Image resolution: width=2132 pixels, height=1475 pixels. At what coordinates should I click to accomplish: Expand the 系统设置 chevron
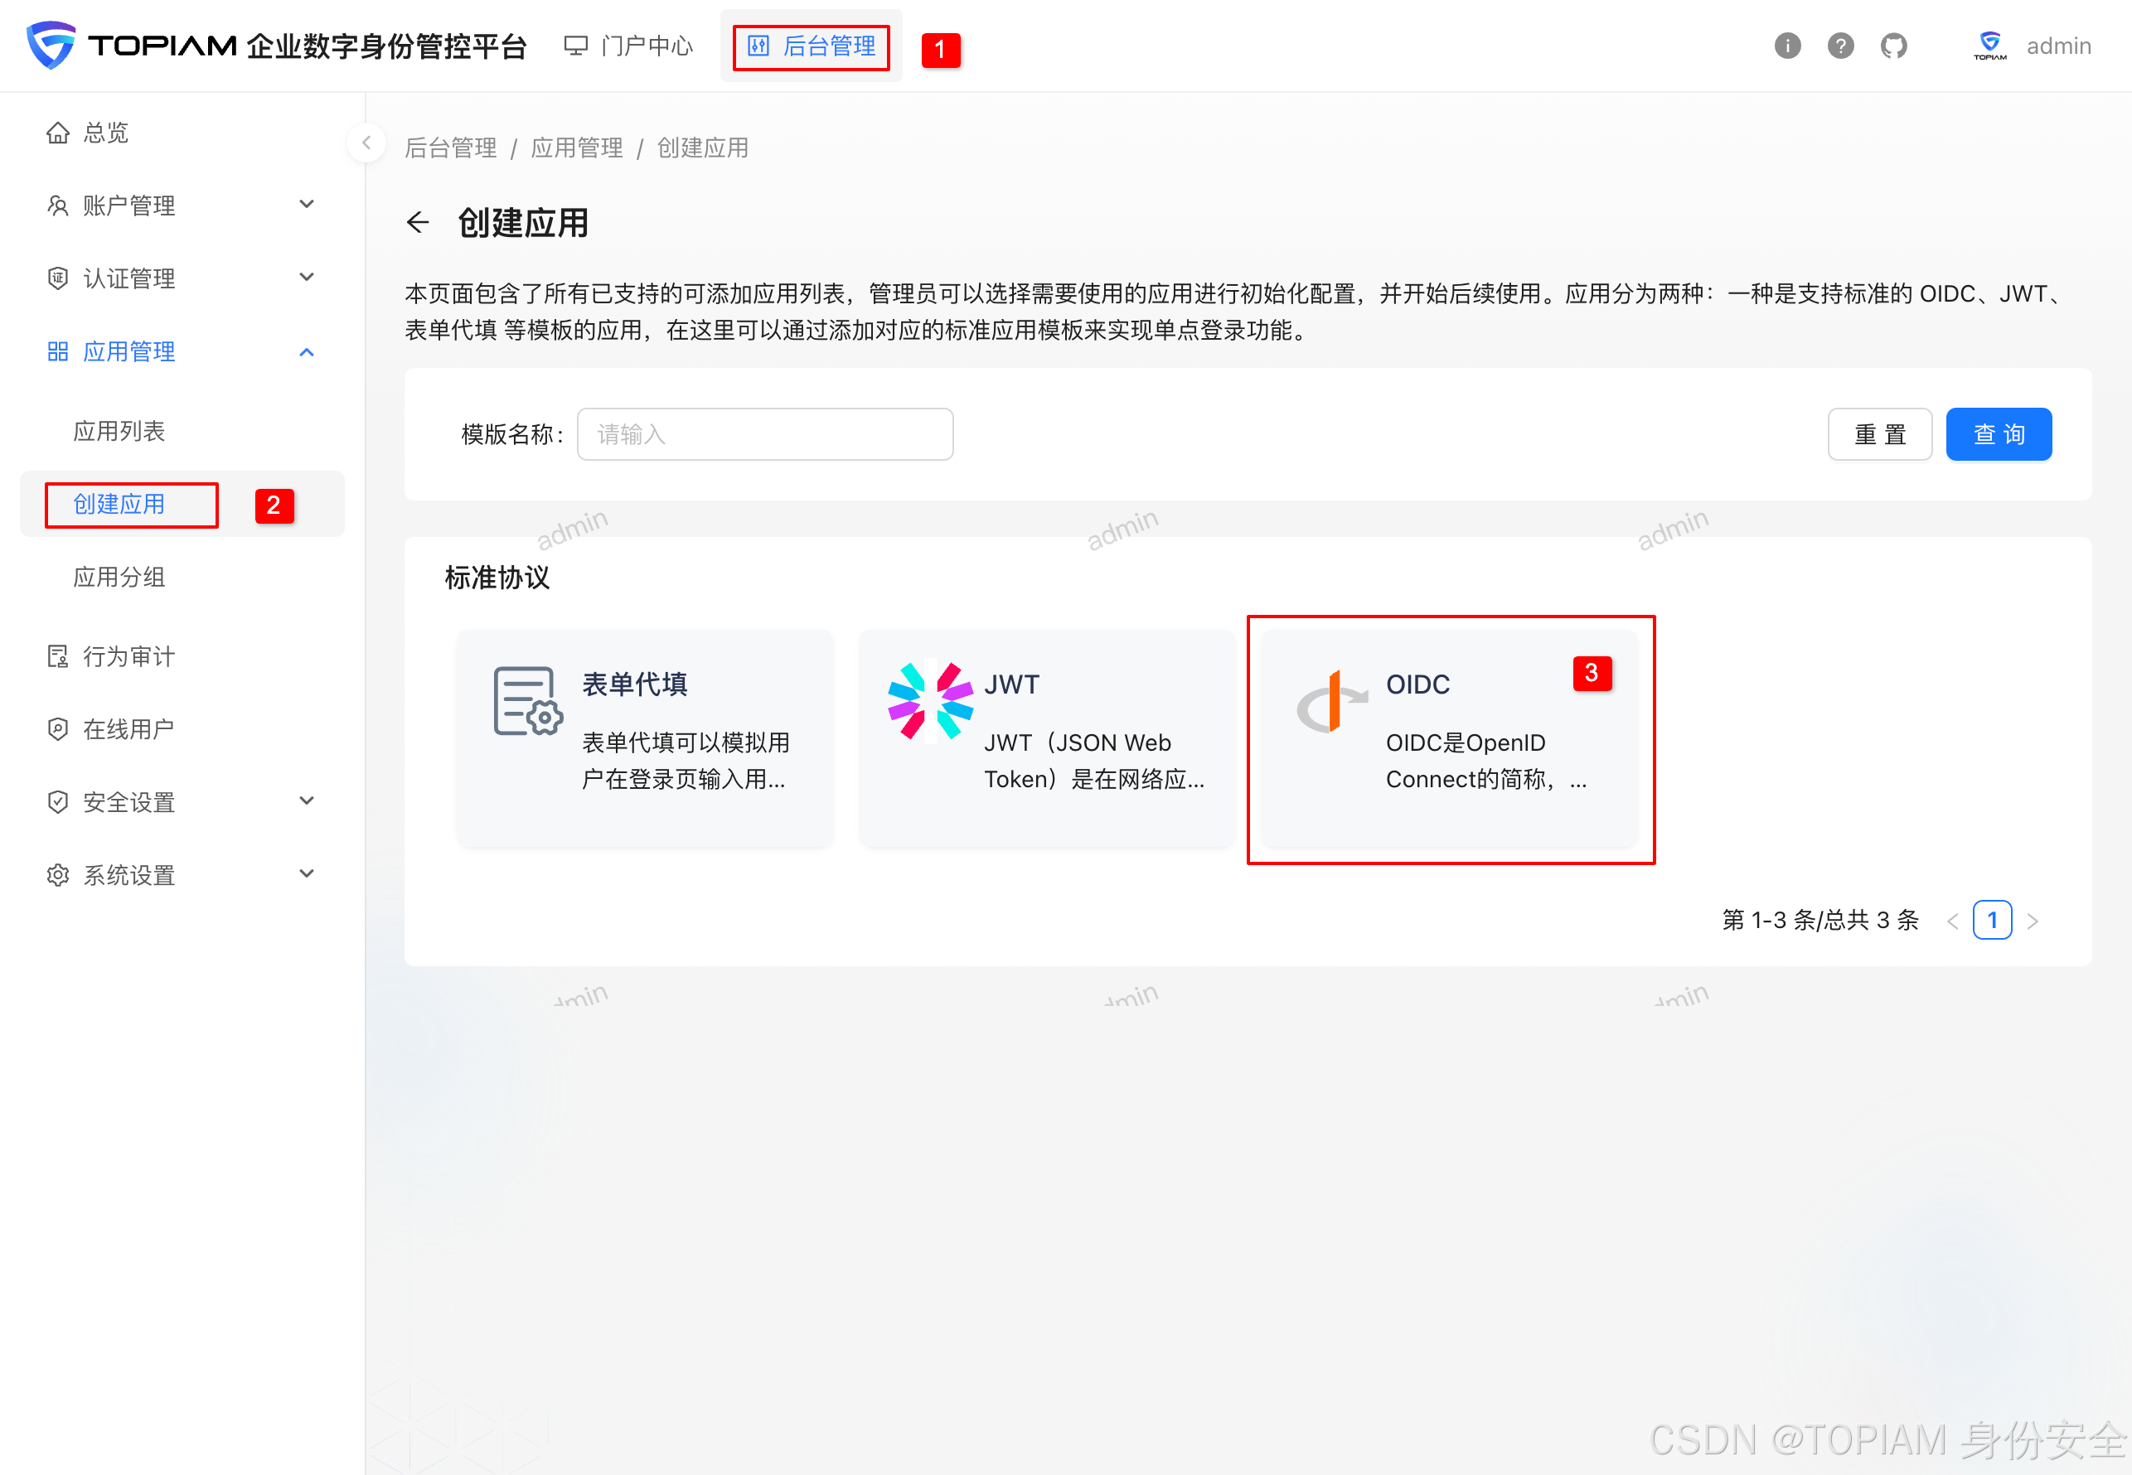[307, 873]
